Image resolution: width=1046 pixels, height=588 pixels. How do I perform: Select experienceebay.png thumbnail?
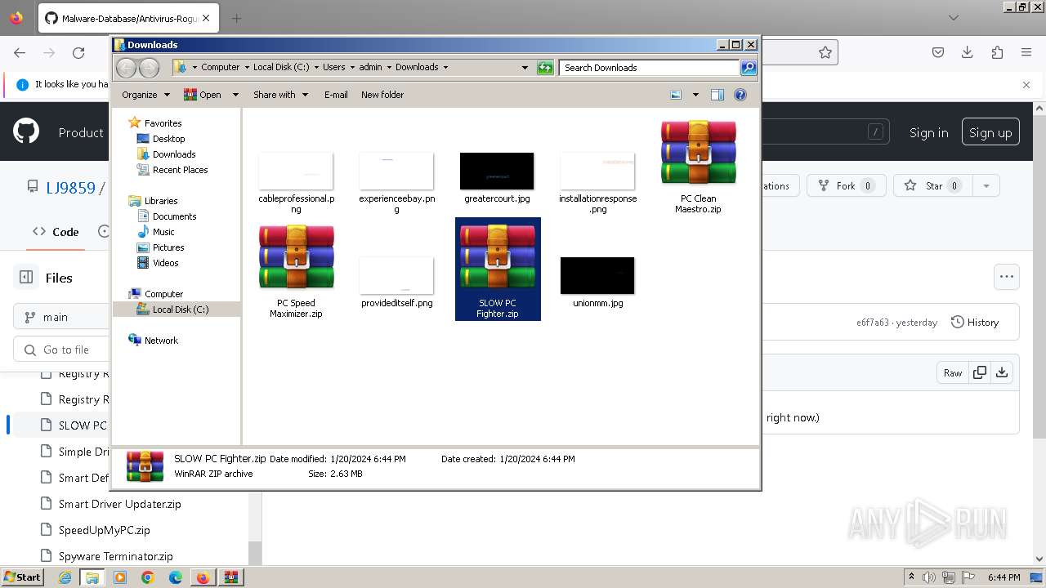[396, 171]
